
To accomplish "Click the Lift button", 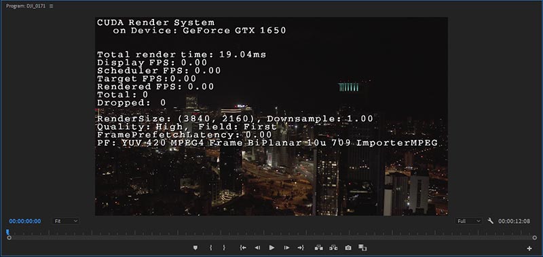I will point(318,247).
